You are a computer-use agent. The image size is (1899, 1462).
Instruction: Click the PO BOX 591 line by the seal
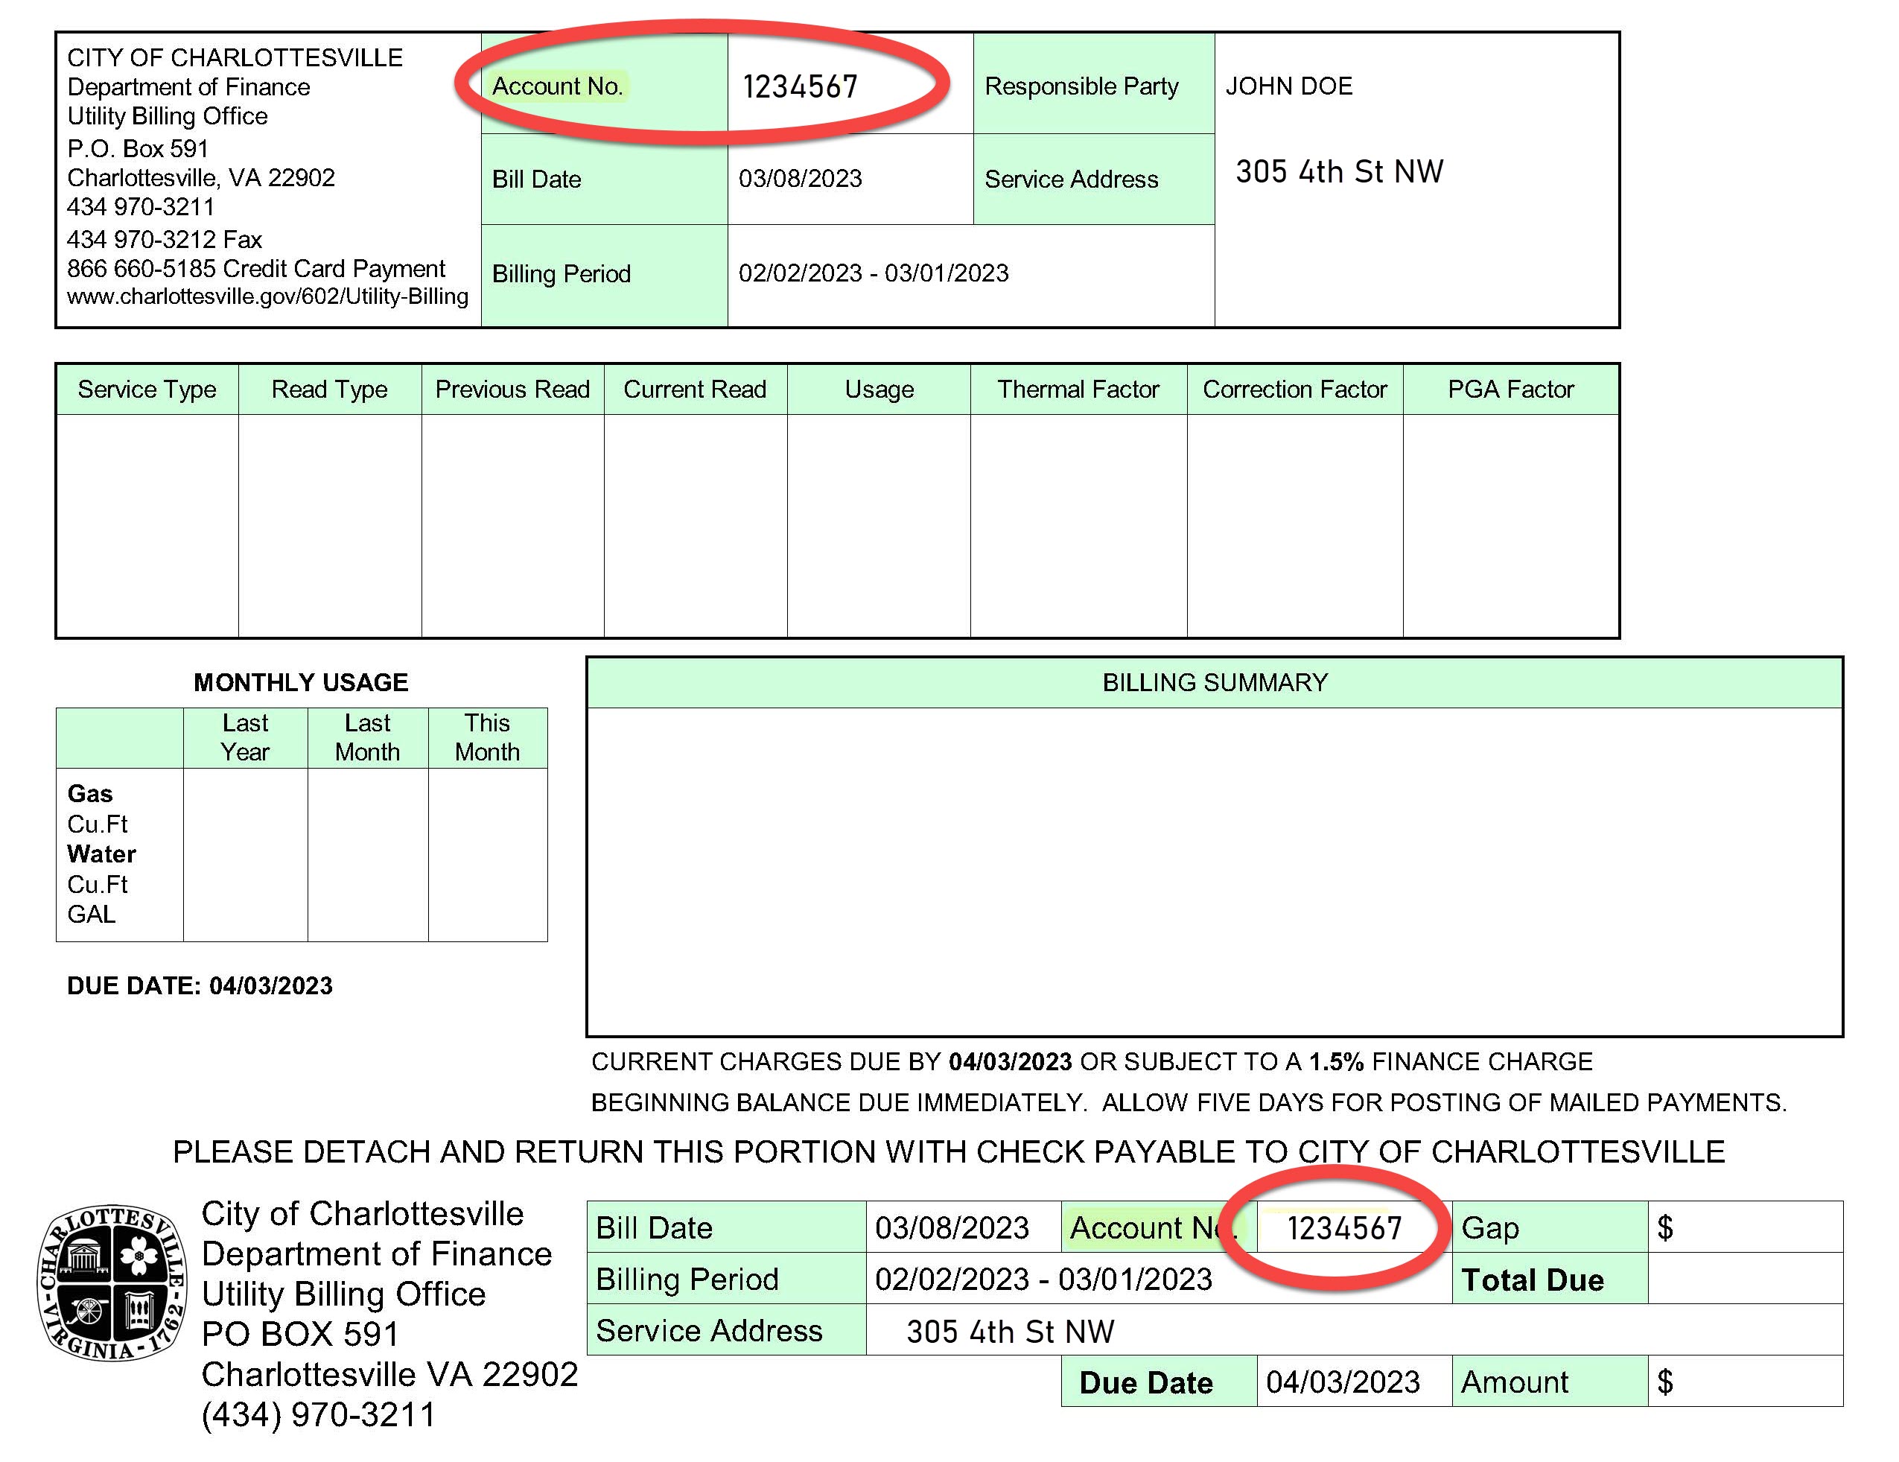tap(300, 1334)
